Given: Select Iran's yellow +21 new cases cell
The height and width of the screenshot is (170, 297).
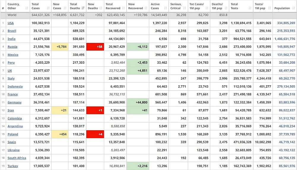Looking at the screenshot, I should pos(60,110).
